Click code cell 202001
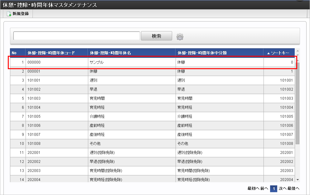Image resolution: width=310 pixels, height=195 pixels. pyautogui.click(x=57, y=153)
